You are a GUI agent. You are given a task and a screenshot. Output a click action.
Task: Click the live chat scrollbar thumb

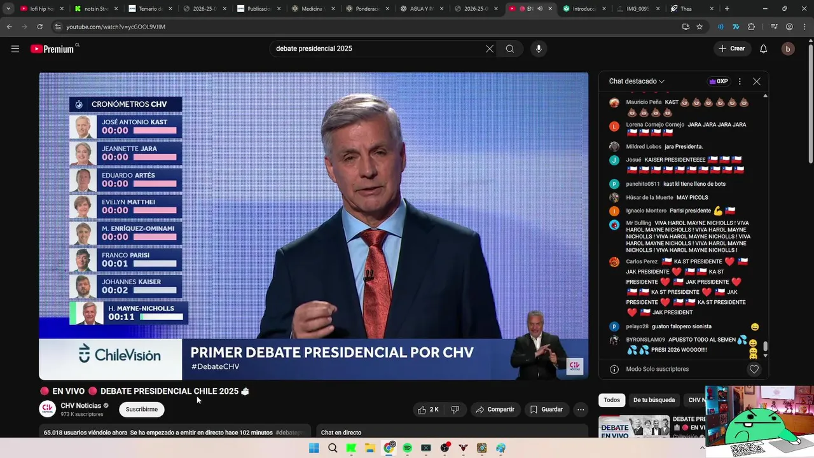pos(766,347)
